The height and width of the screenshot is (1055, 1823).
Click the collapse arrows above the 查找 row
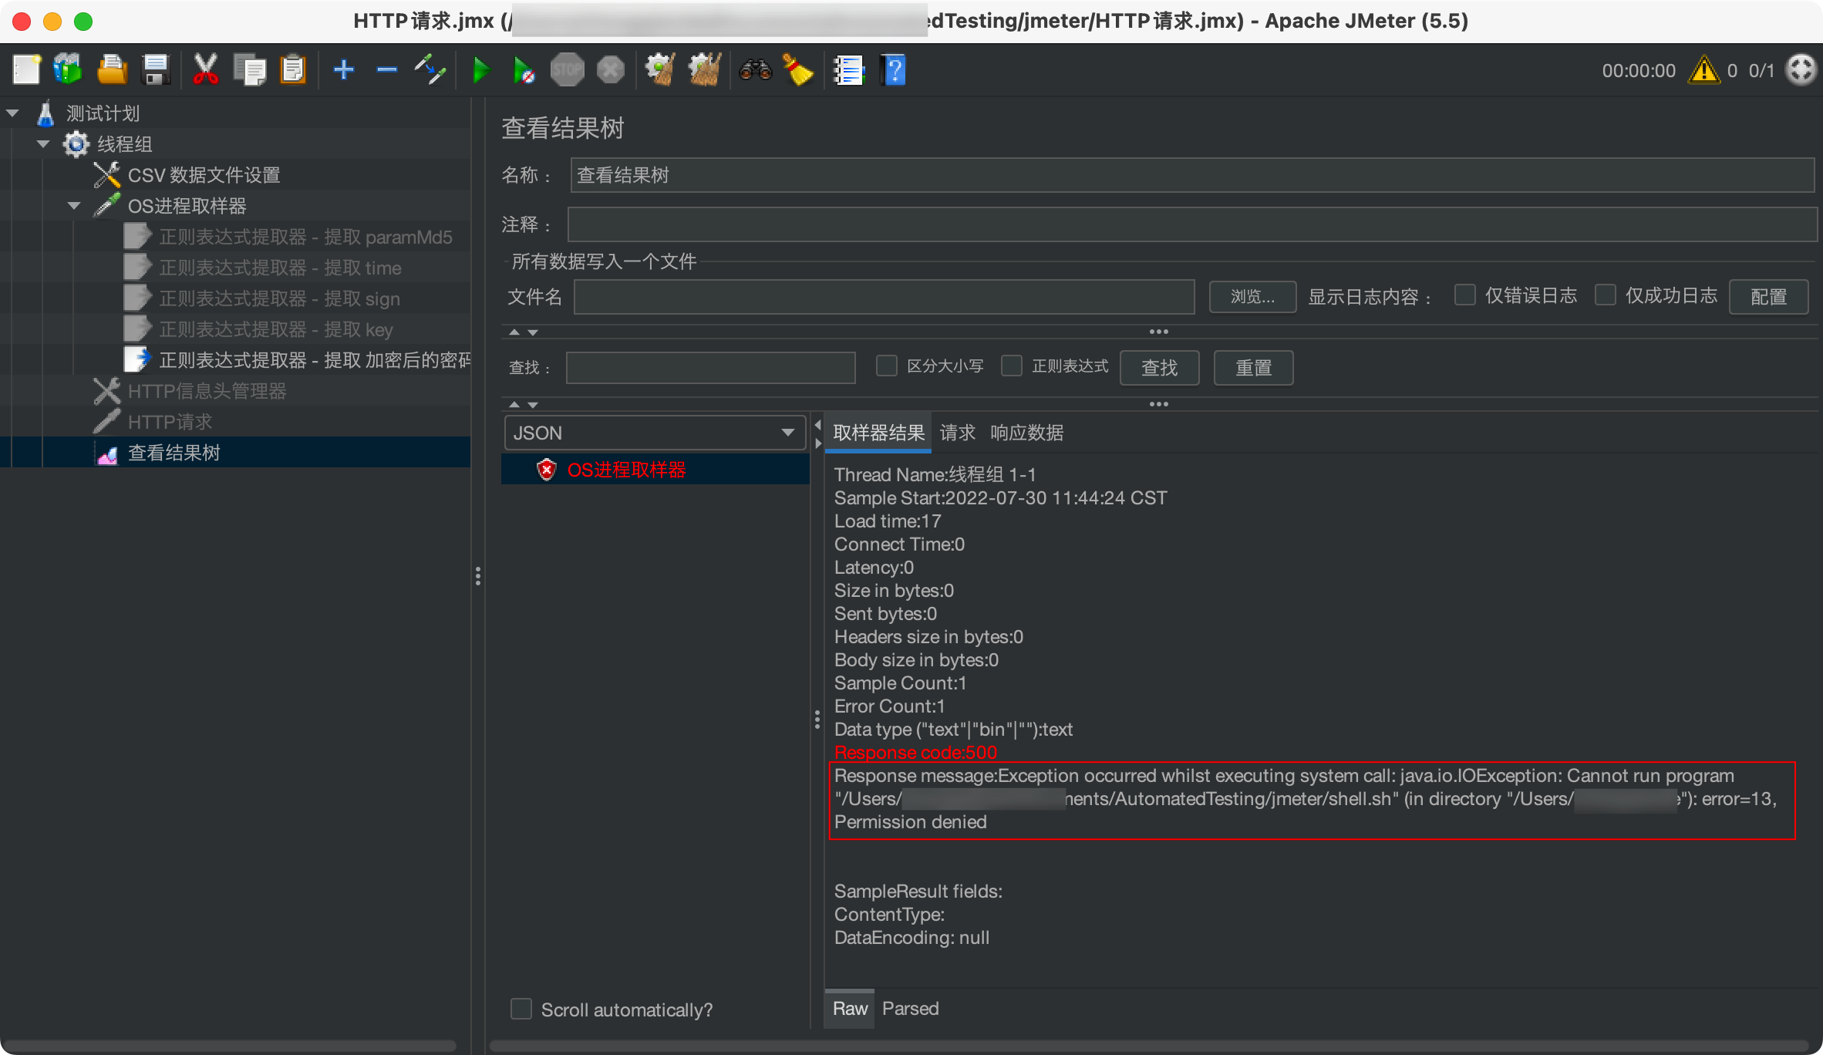[523, 332]
